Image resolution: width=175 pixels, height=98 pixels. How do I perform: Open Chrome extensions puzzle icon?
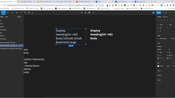pyautogui.click(x=168, y=5)
